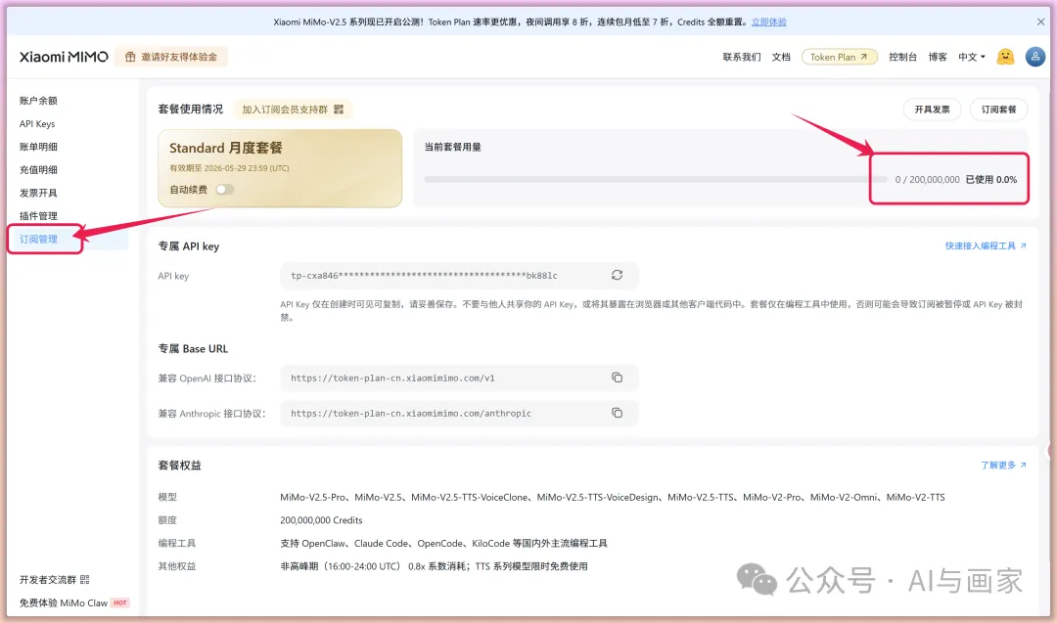Click the yellow smiley face icon
Screen dimensions: 1057x623
click(x=1006, y=57)
